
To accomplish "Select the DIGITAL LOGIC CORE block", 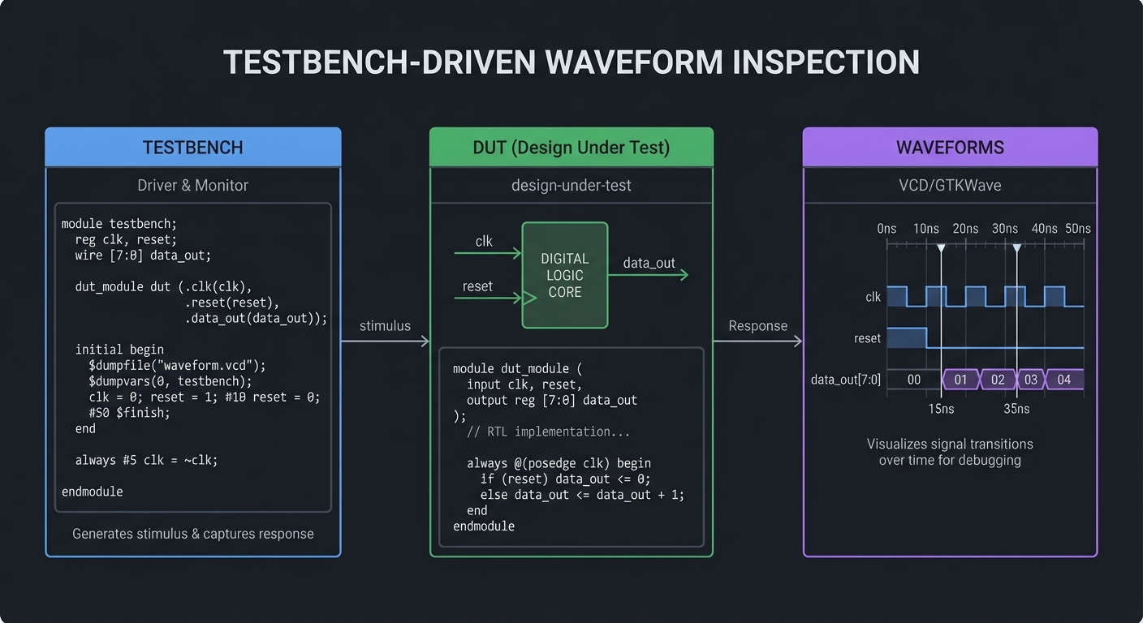I will coord(564,275).
